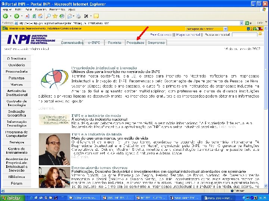Open the History toolbar icon
The height and width of the screenshot is (201, 269).
[62, 16]
